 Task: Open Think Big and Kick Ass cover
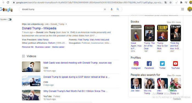coord(176,33)
